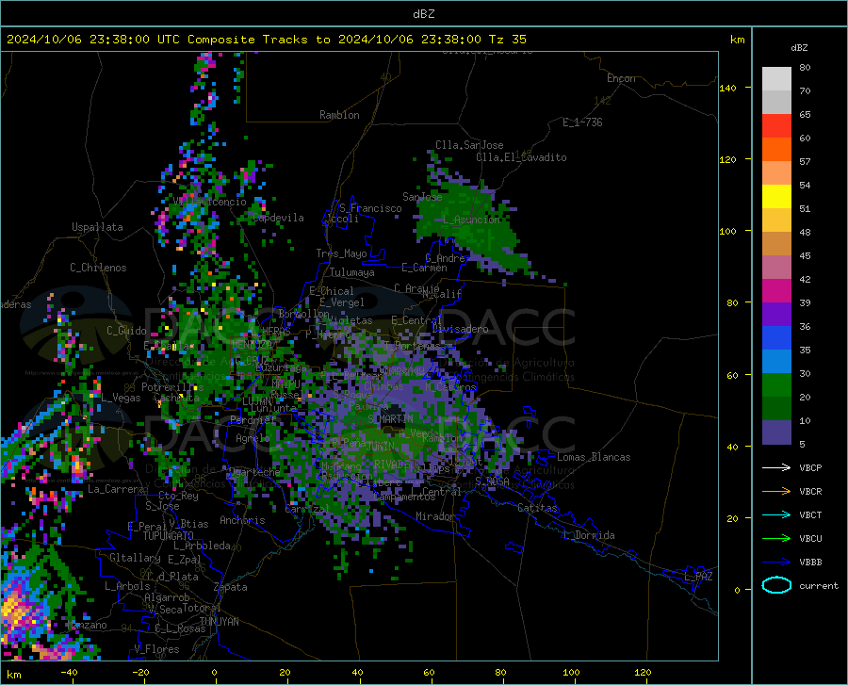
Task: Select the light blue 30–35 dBZ swatch
Action: 776,362
